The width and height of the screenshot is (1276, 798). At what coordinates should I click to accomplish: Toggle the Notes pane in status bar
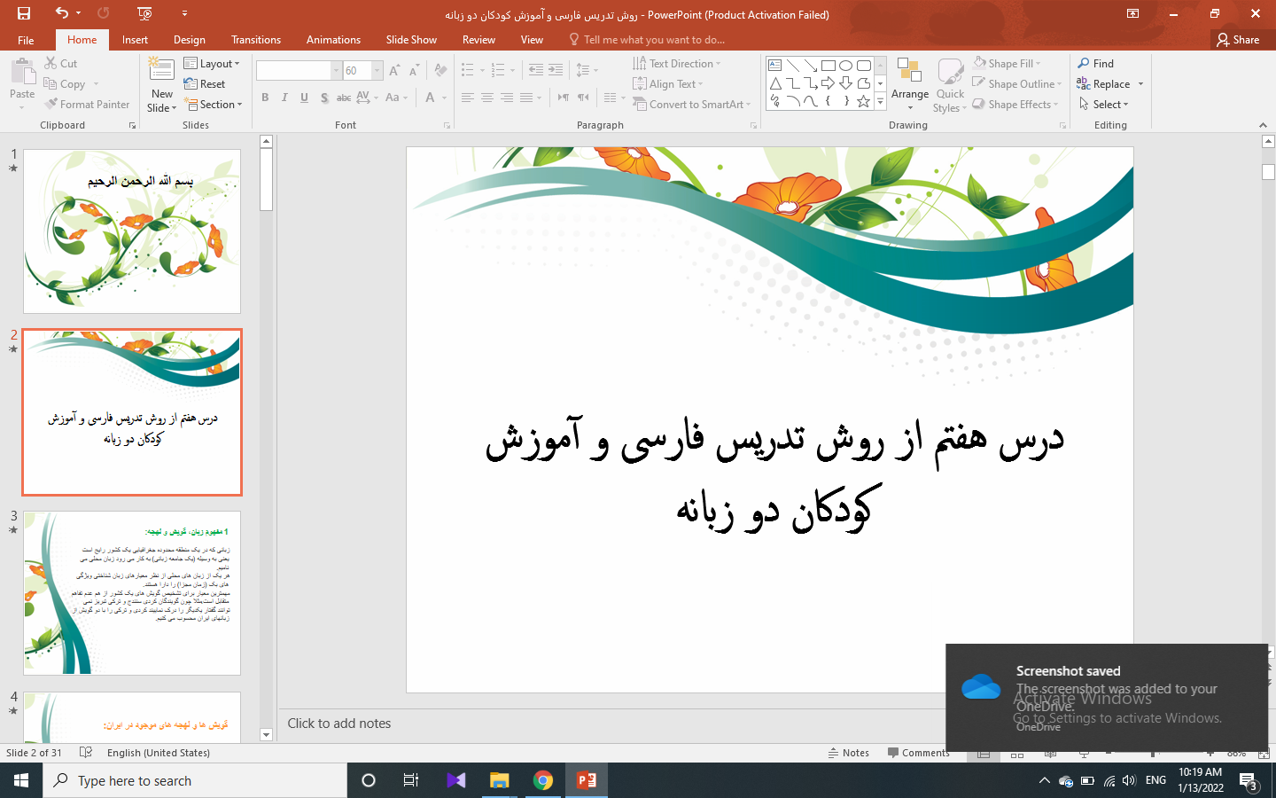click(x=848, y=753)
